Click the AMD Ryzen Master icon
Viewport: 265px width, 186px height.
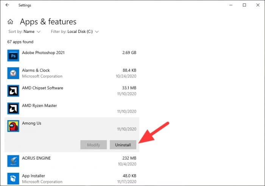13,108
